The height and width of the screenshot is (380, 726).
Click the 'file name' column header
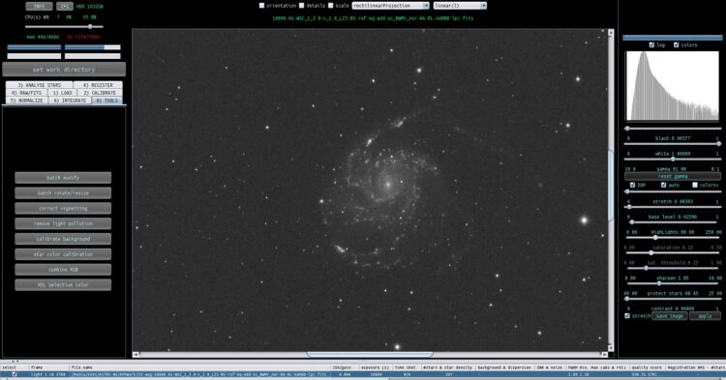pos(199,367)
